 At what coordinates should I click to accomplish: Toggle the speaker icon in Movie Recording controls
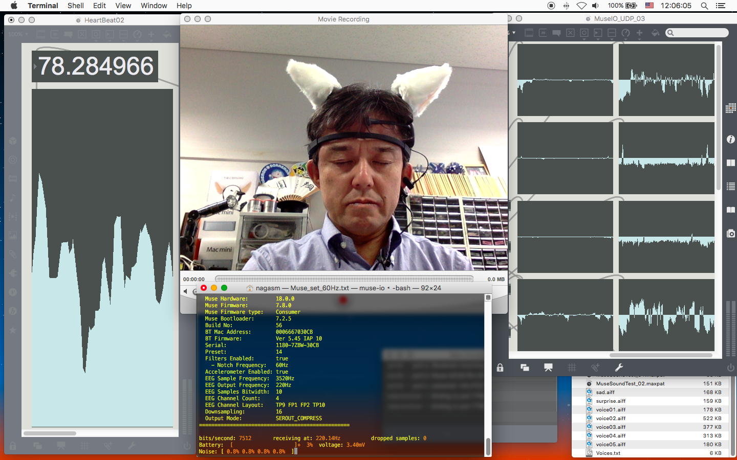186,291
